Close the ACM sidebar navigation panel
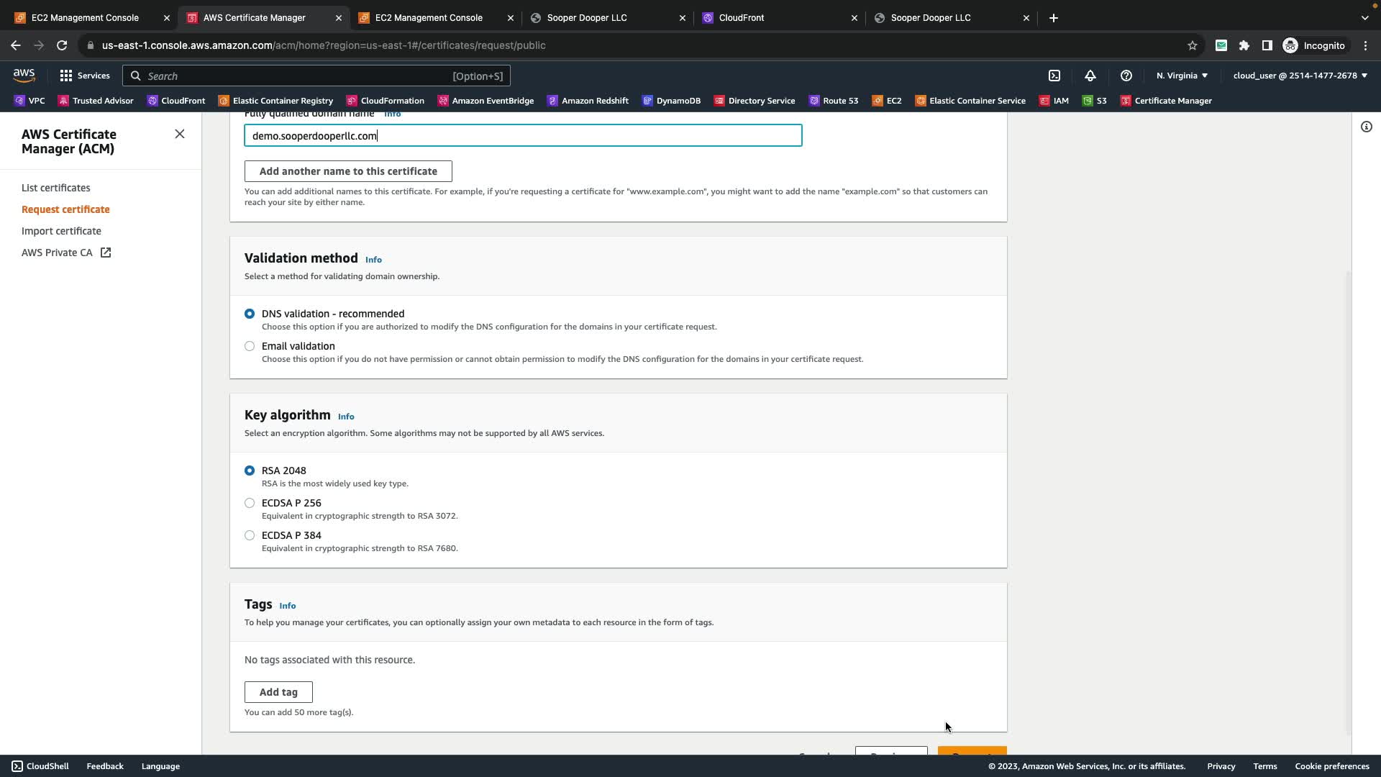 (x=180, y=135)
